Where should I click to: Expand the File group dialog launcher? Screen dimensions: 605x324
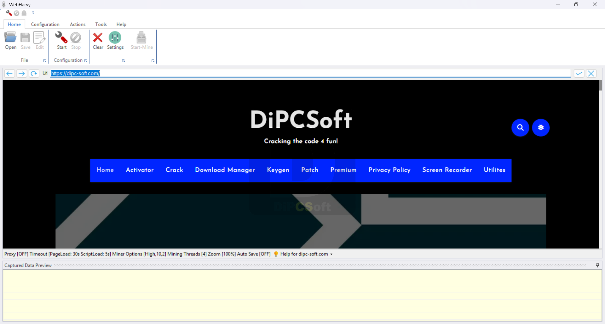click(x=44, y=61)
